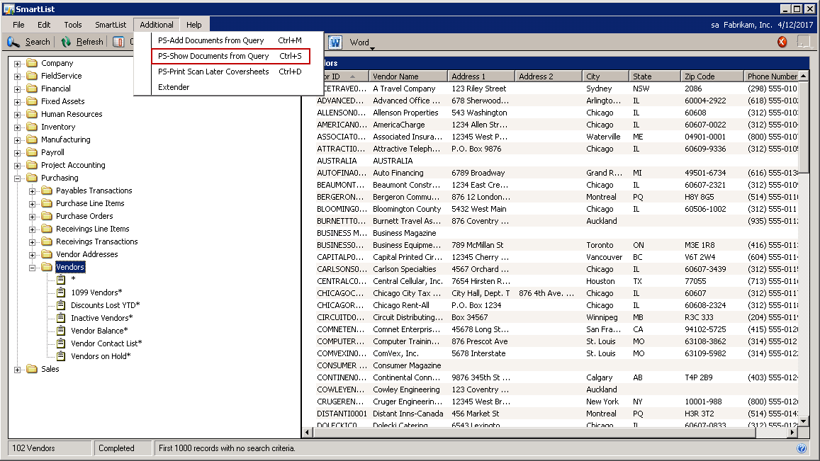Click the Search magnifier icon

tap(13, 42)
